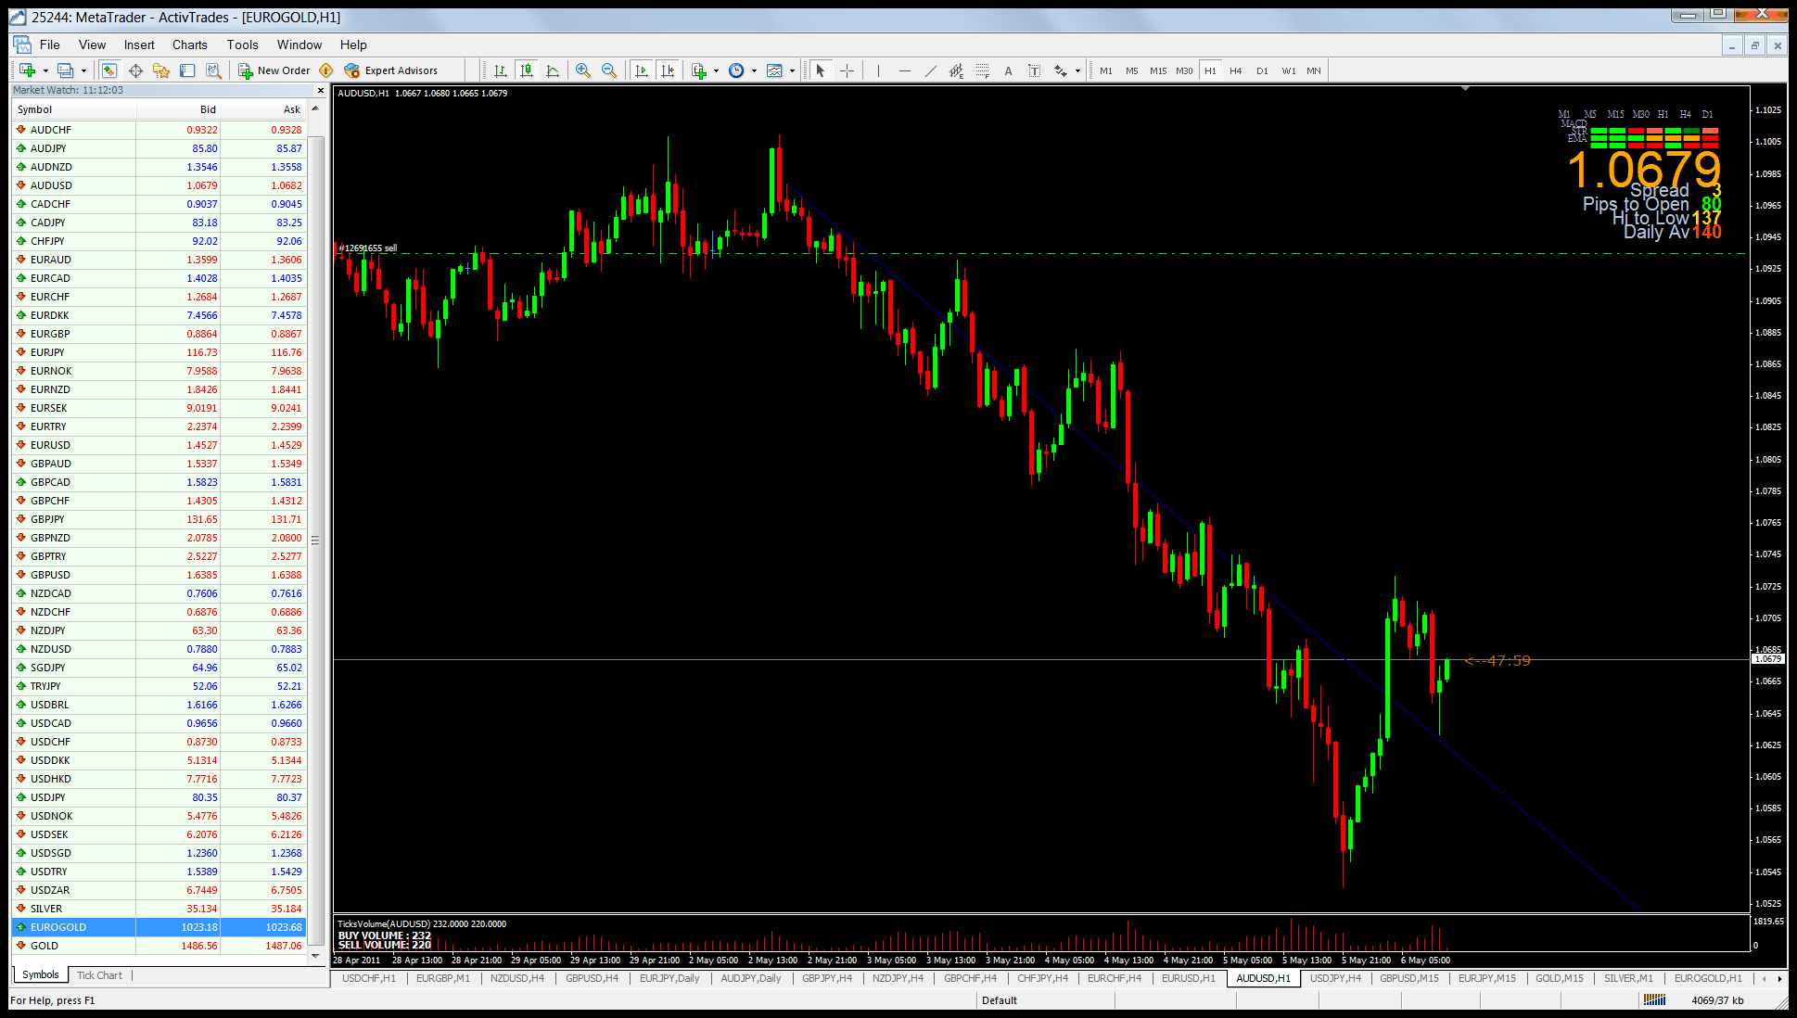This screenshot has height=1018, width=1797.
Task: Select the H4 timeframe button
Action: tap(1235, 70)
